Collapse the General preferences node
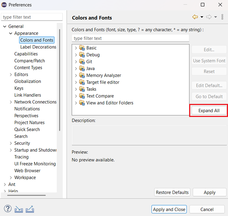228x216 pixels. pos(5,27)
